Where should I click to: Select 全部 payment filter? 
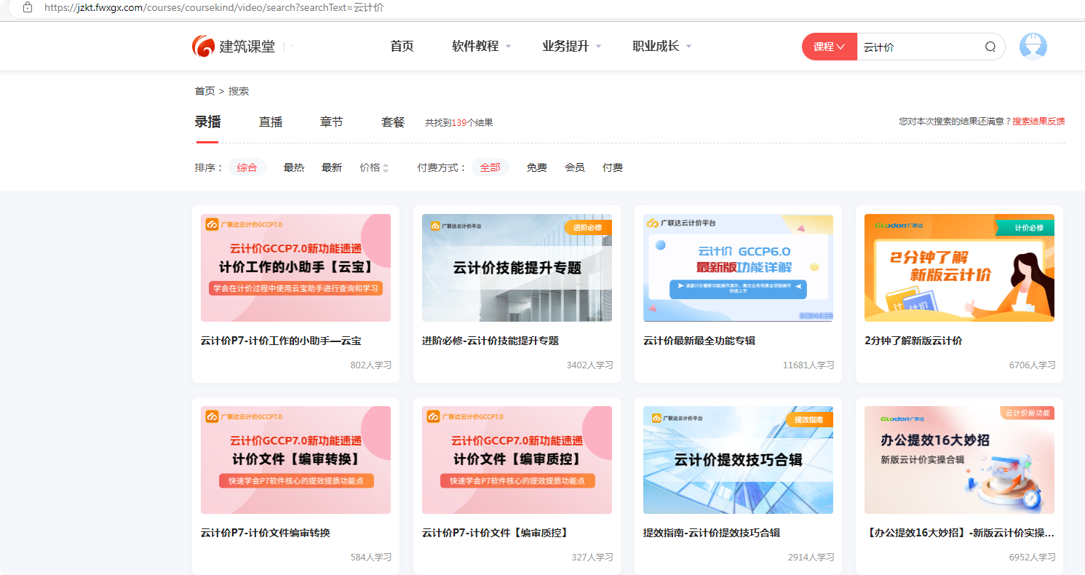pos(490,167)
